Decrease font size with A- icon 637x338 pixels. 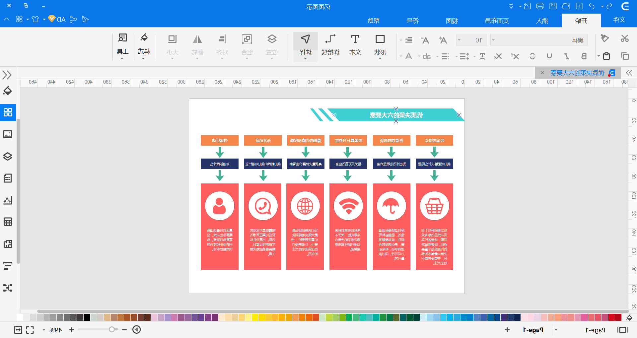coord(425,40)
